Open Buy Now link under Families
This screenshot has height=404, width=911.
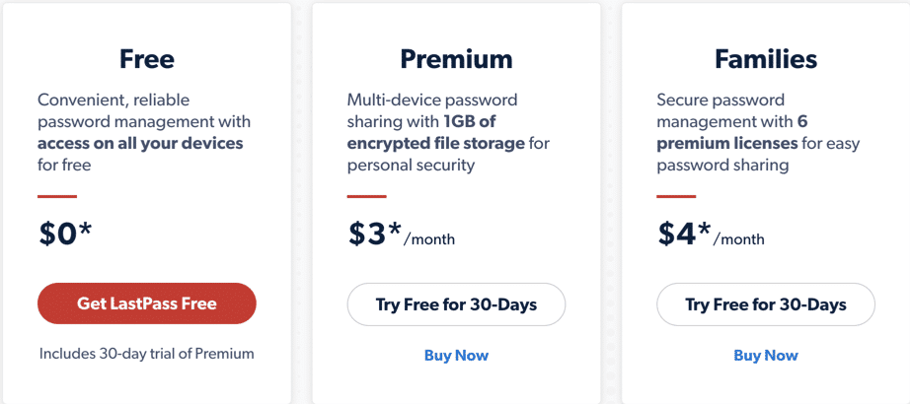(x=766, y=355)
